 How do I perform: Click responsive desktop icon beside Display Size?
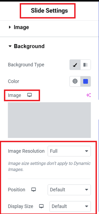41,206
